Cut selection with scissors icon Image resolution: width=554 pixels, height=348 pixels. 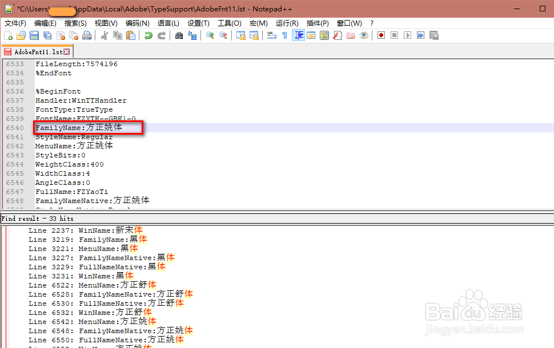tap(104, 35)
